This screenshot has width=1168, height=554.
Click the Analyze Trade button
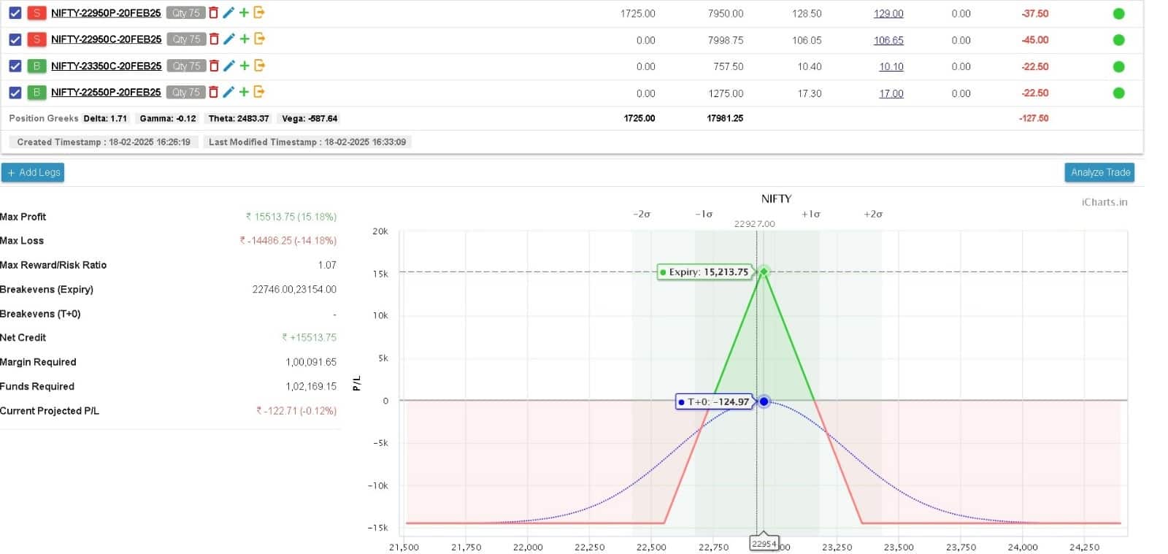click(1099, 172)
